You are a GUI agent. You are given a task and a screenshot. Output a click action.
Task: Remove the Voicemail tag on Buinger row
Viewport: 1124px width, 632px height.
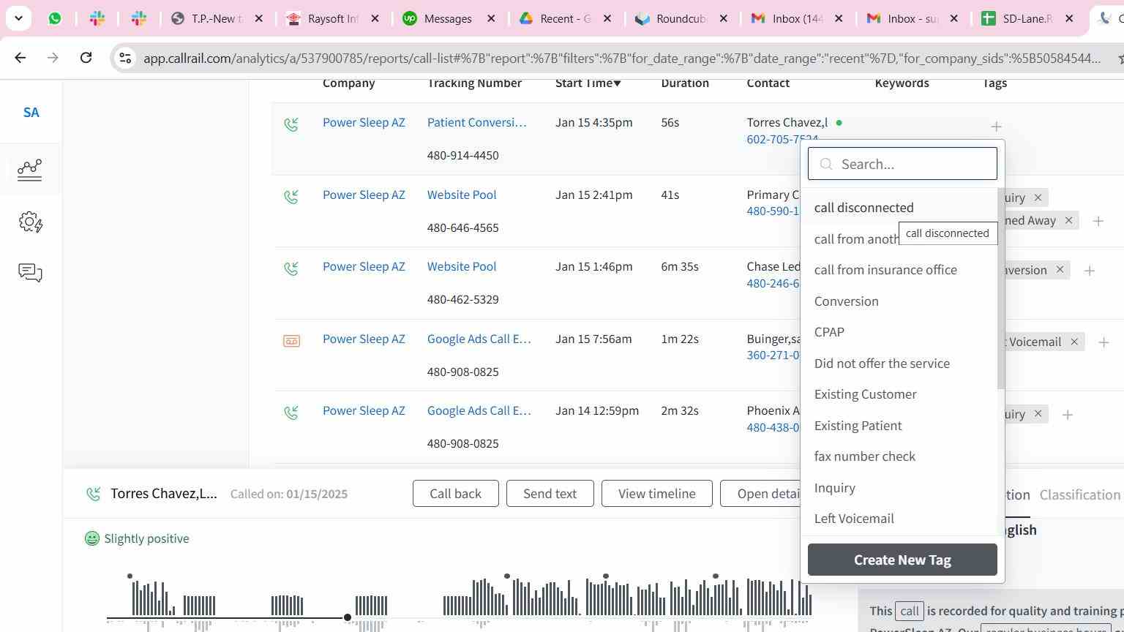pos(1074,342)
